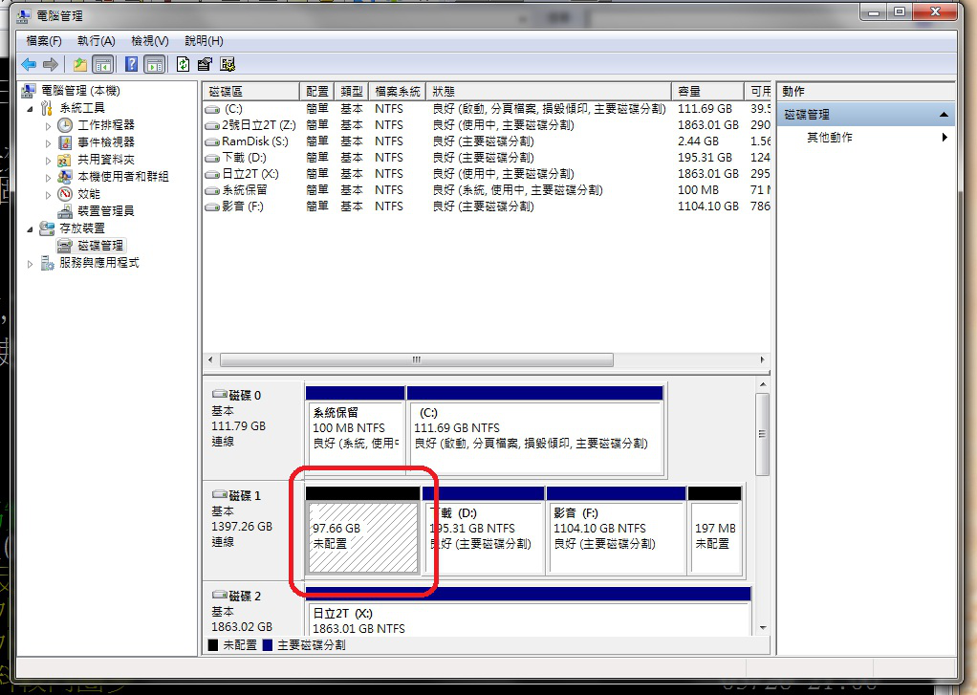
Task: Click the 電腦管理 title bar icon
Action: [24, 15]
